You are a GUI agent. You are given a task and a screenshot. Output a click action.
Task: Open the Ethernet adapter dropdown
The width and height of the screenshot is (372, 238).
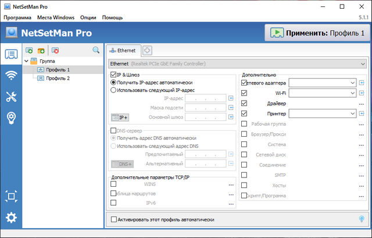point(237,63)
